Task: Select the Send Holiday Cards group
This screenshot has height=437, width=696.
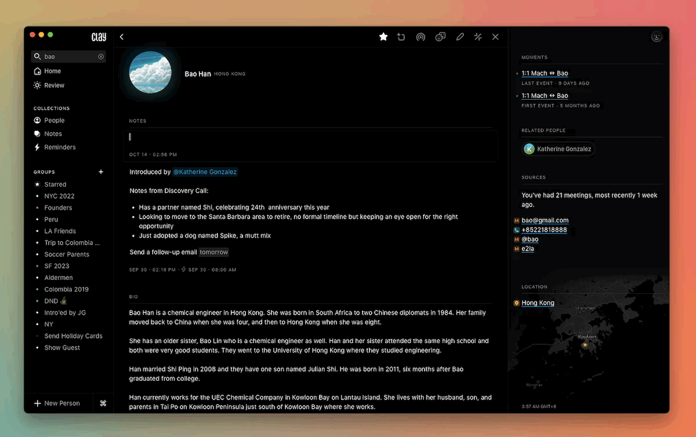Action: coord(73,336)
